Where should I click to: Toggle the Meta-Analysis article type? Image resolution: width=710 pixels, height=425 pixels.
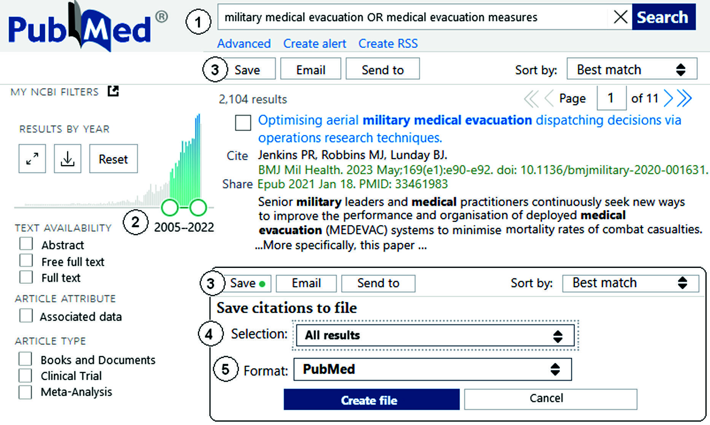25,392
